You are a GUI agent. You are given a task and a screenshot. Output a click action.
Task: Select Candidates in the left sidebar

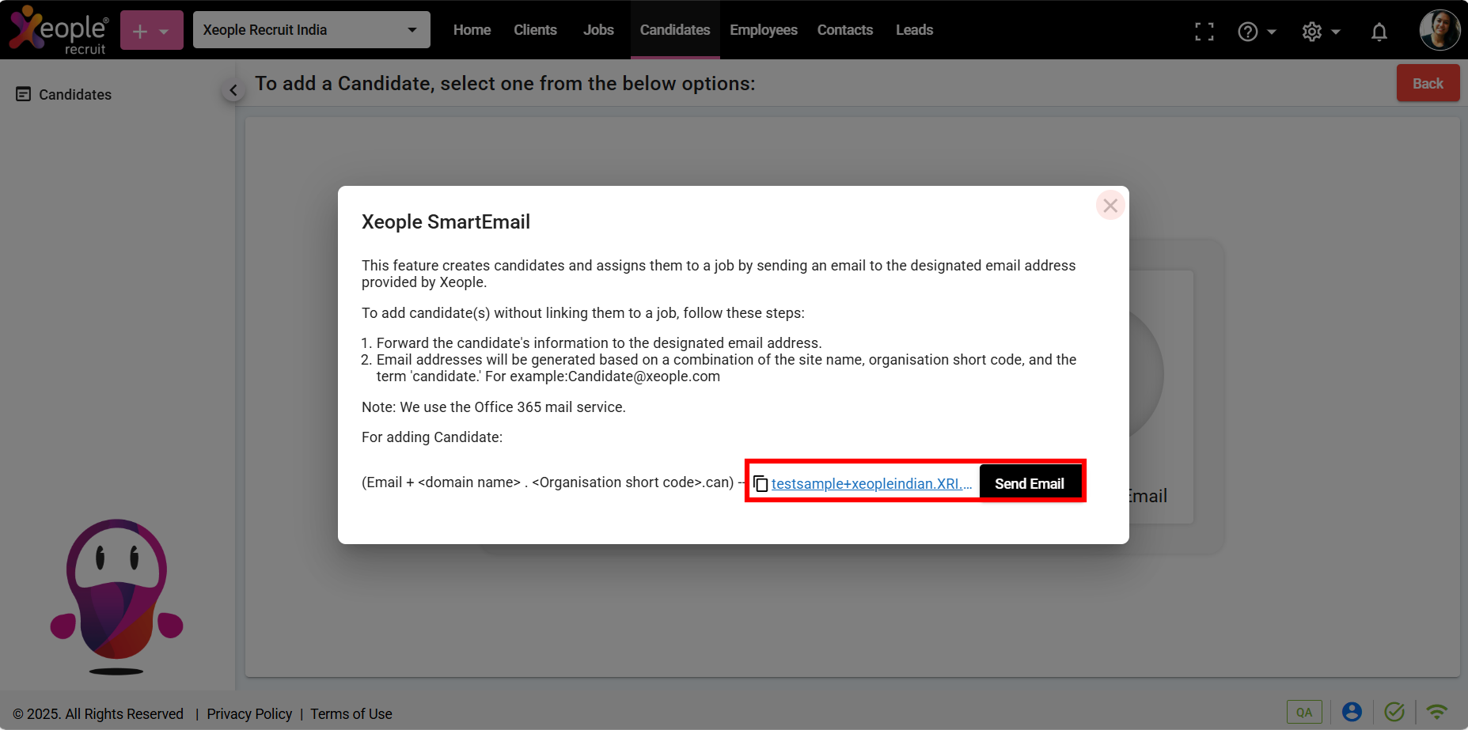[x=75, y=95]
